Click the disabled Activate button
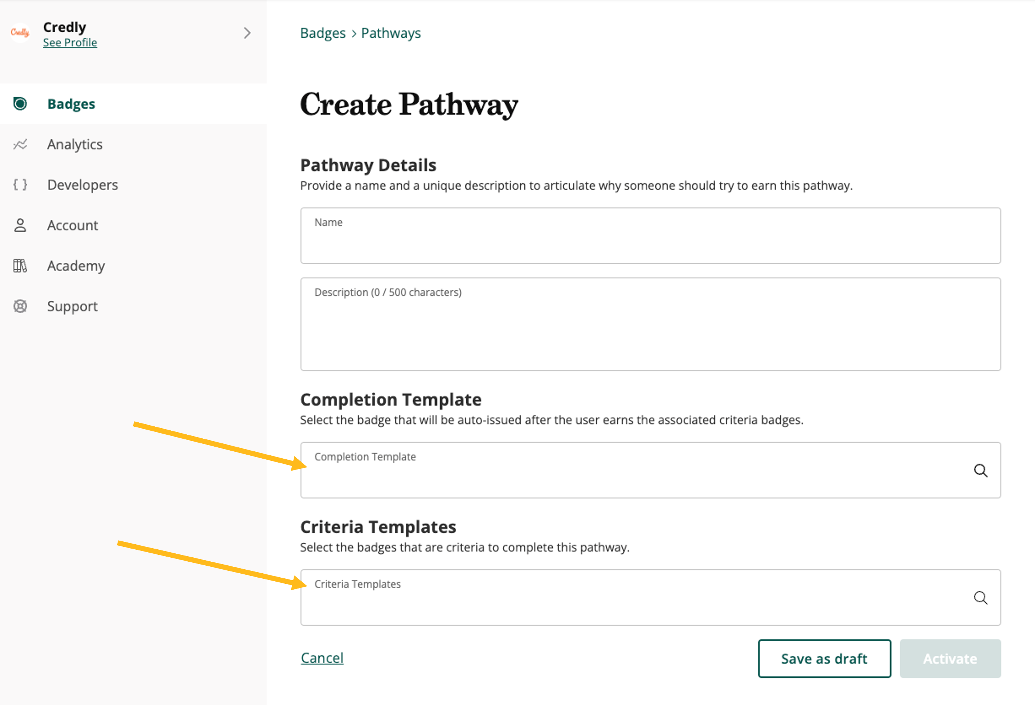Image resolution: width=1035 pixels, height=705 pixels. coord(950,659)
